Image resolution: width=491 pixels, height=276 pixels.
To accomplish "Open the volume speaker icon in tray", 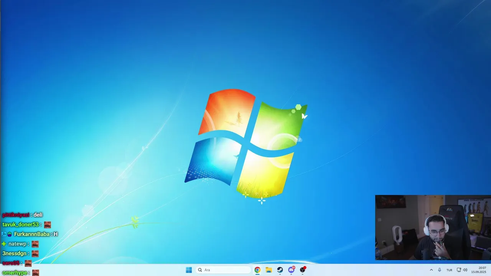I will 465,270.
